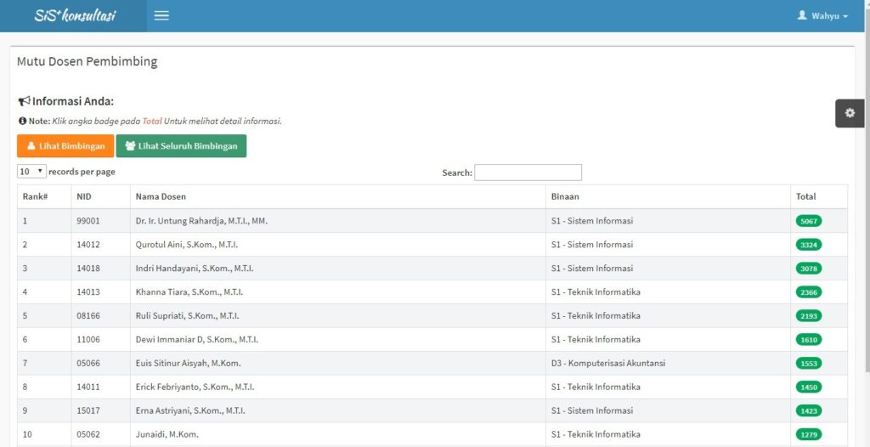Open the 2366 total badge

809,292
